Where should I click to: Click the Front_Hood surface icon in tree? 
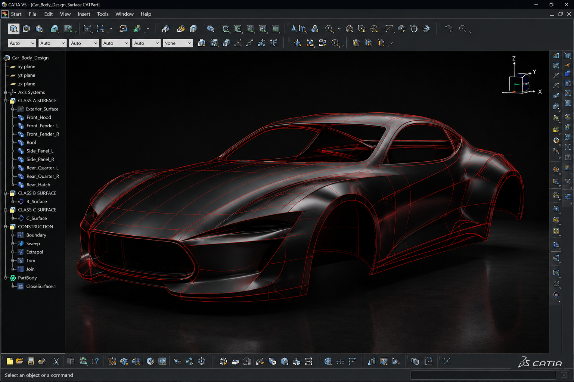[21, 117]
